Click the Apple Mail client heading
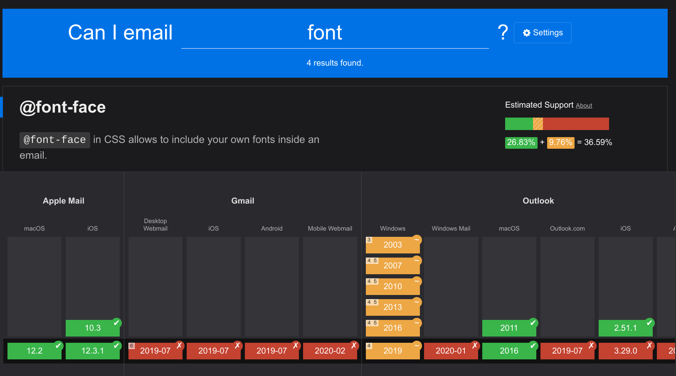Screen dimensions: 676x376 tap(64, 201)
